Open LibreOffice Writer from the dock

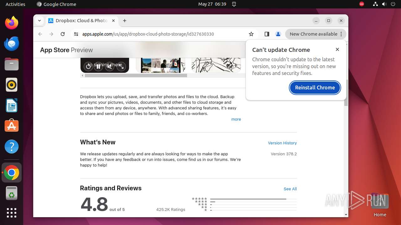(x=12, y=105)
